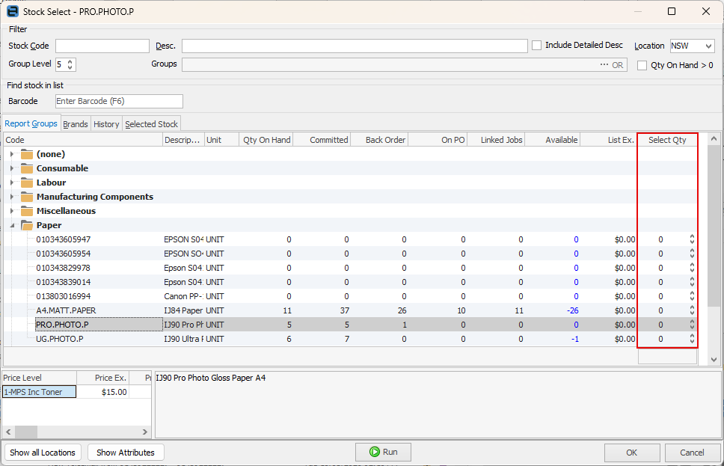Image resolution: width=724 pixels, height=466 pixels.
Task: Click the Miscellaneous folder icon
Action: [x=27, y=211]
